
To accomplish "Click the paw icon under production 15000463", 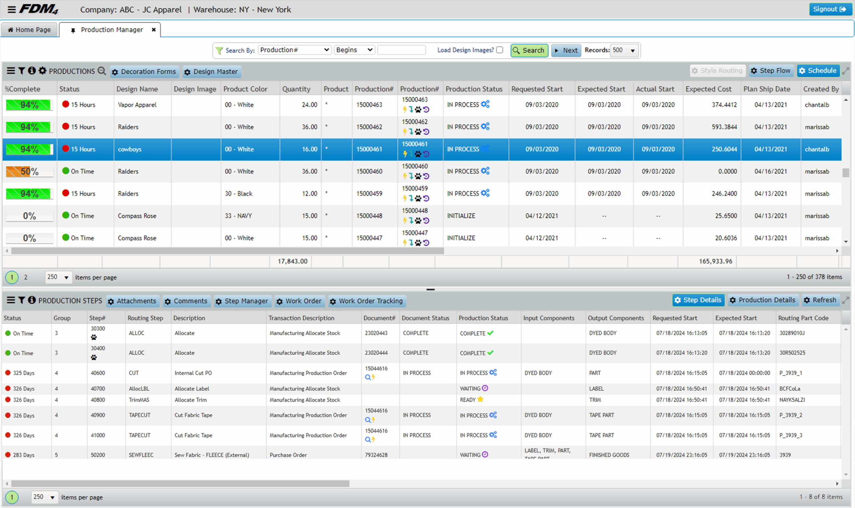I will [418, 110].
